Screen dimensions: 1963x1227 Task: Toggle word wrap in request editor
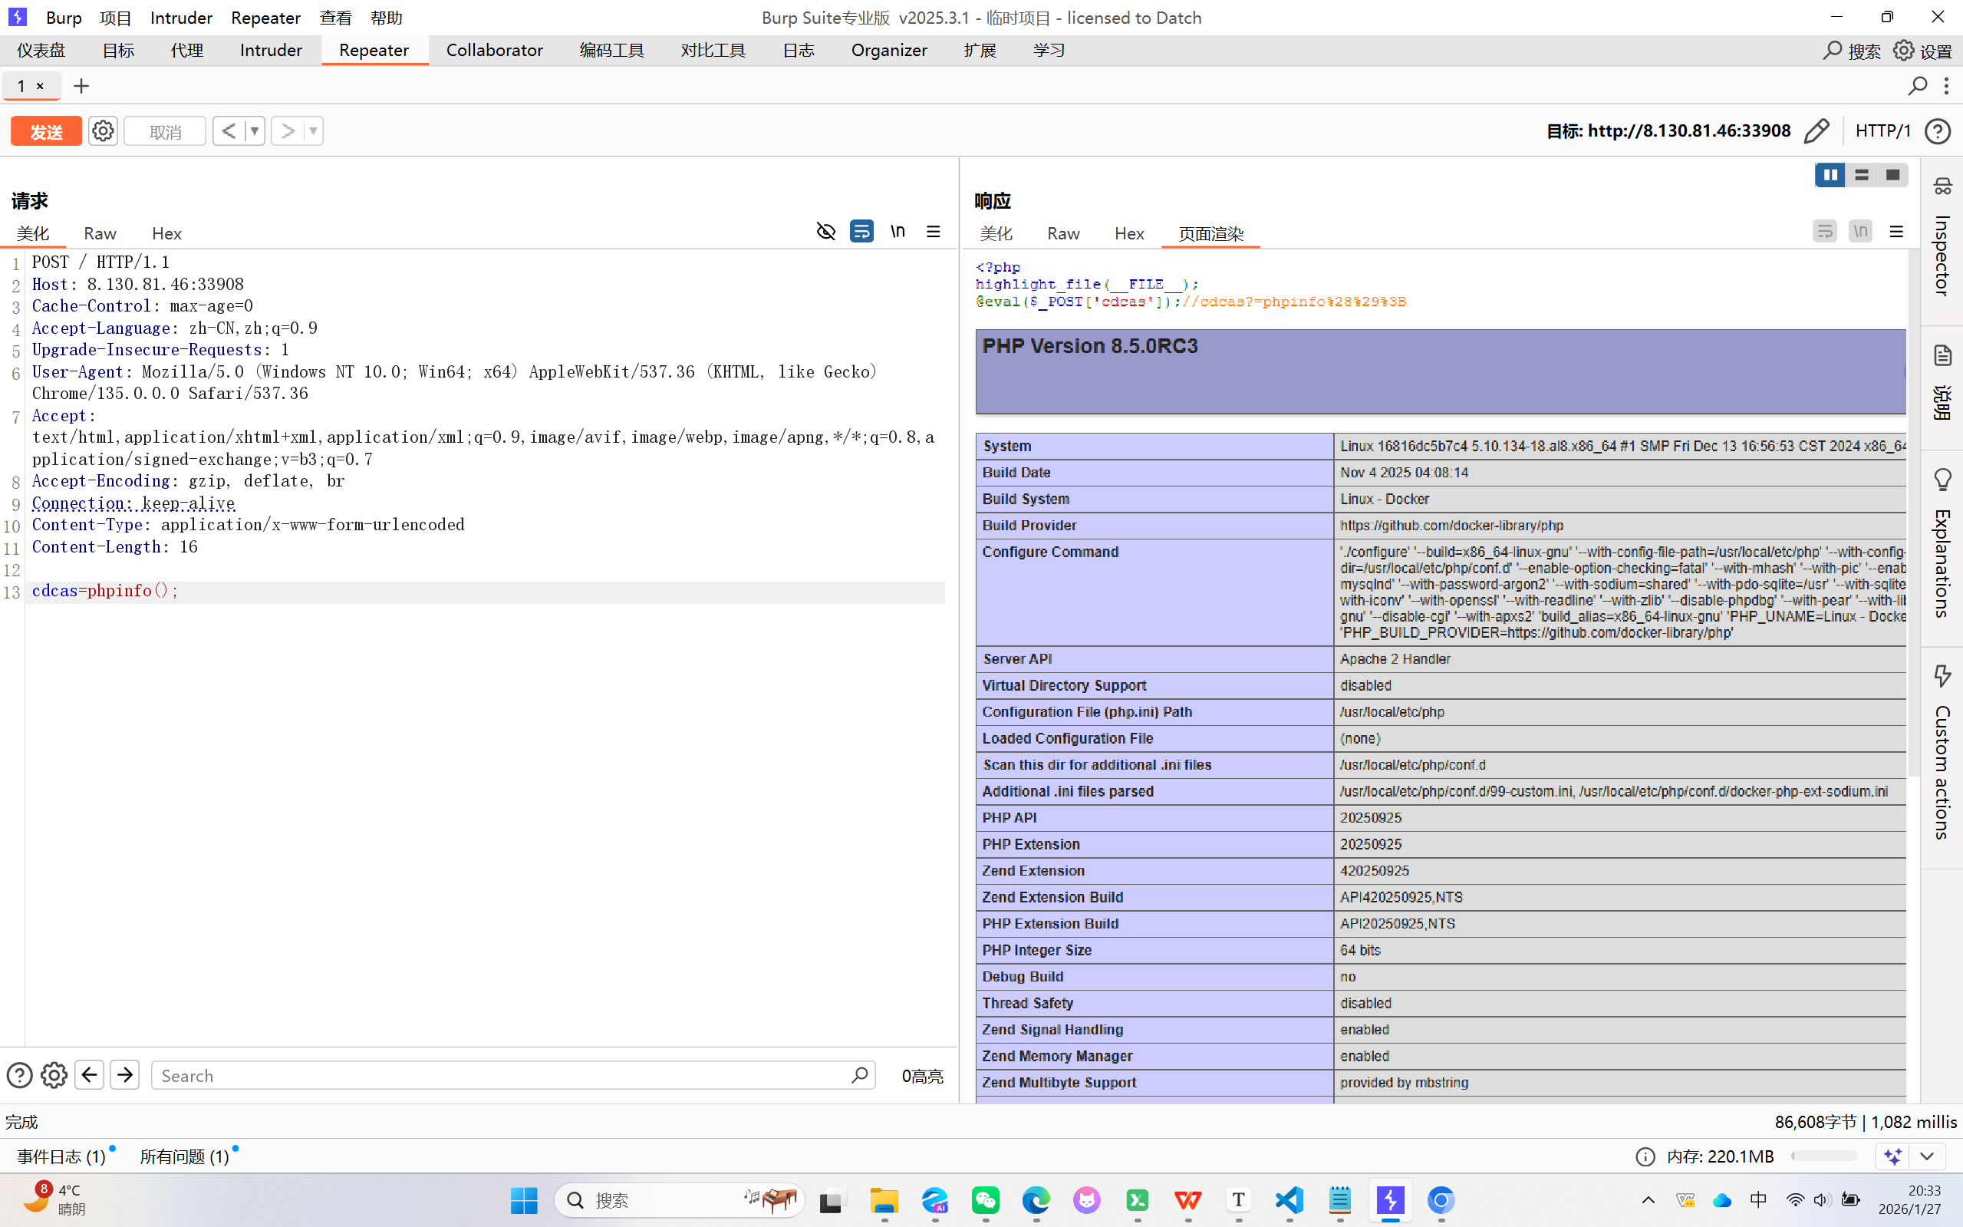click(861, 231)
